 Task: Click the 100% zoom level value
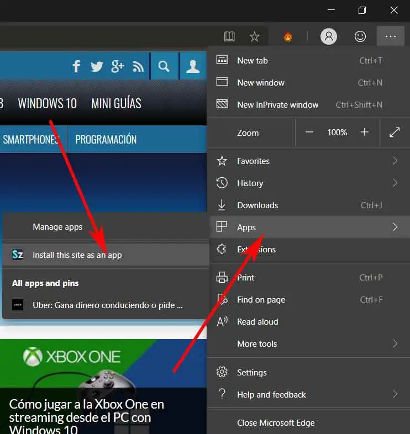[x=337, y=133]
